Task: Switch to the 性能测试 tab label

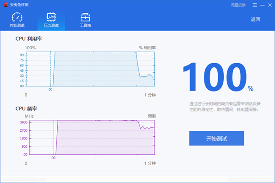Action: tap(17, 26)
